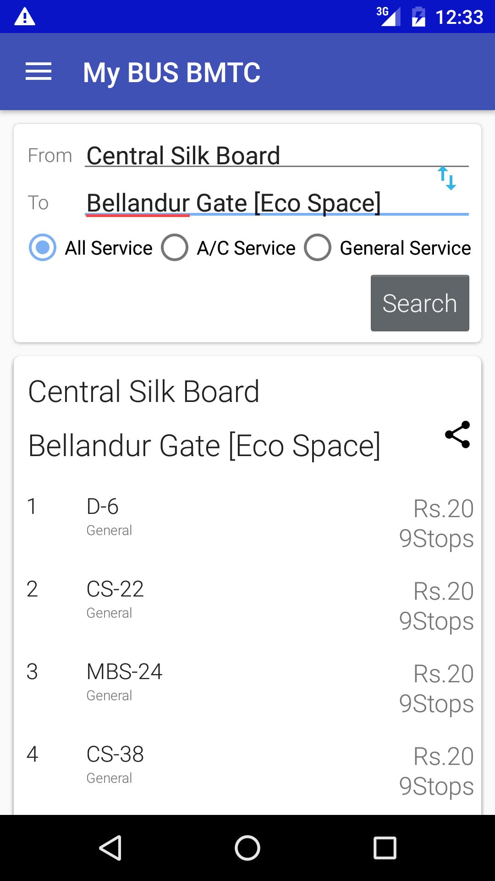Screen dimensions: 495x881
Task: Swap From and To locations
Action: [x=447, y=178]
